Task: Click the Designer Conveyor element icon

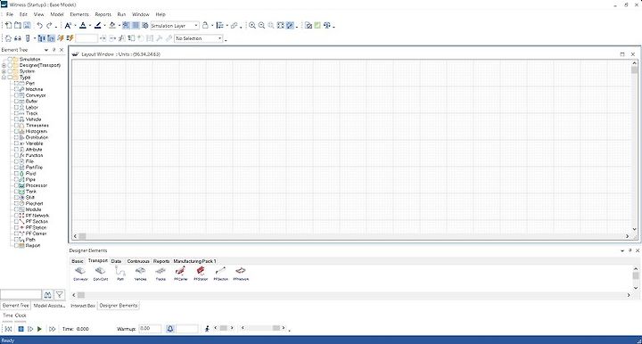Action: pos(80,271)
